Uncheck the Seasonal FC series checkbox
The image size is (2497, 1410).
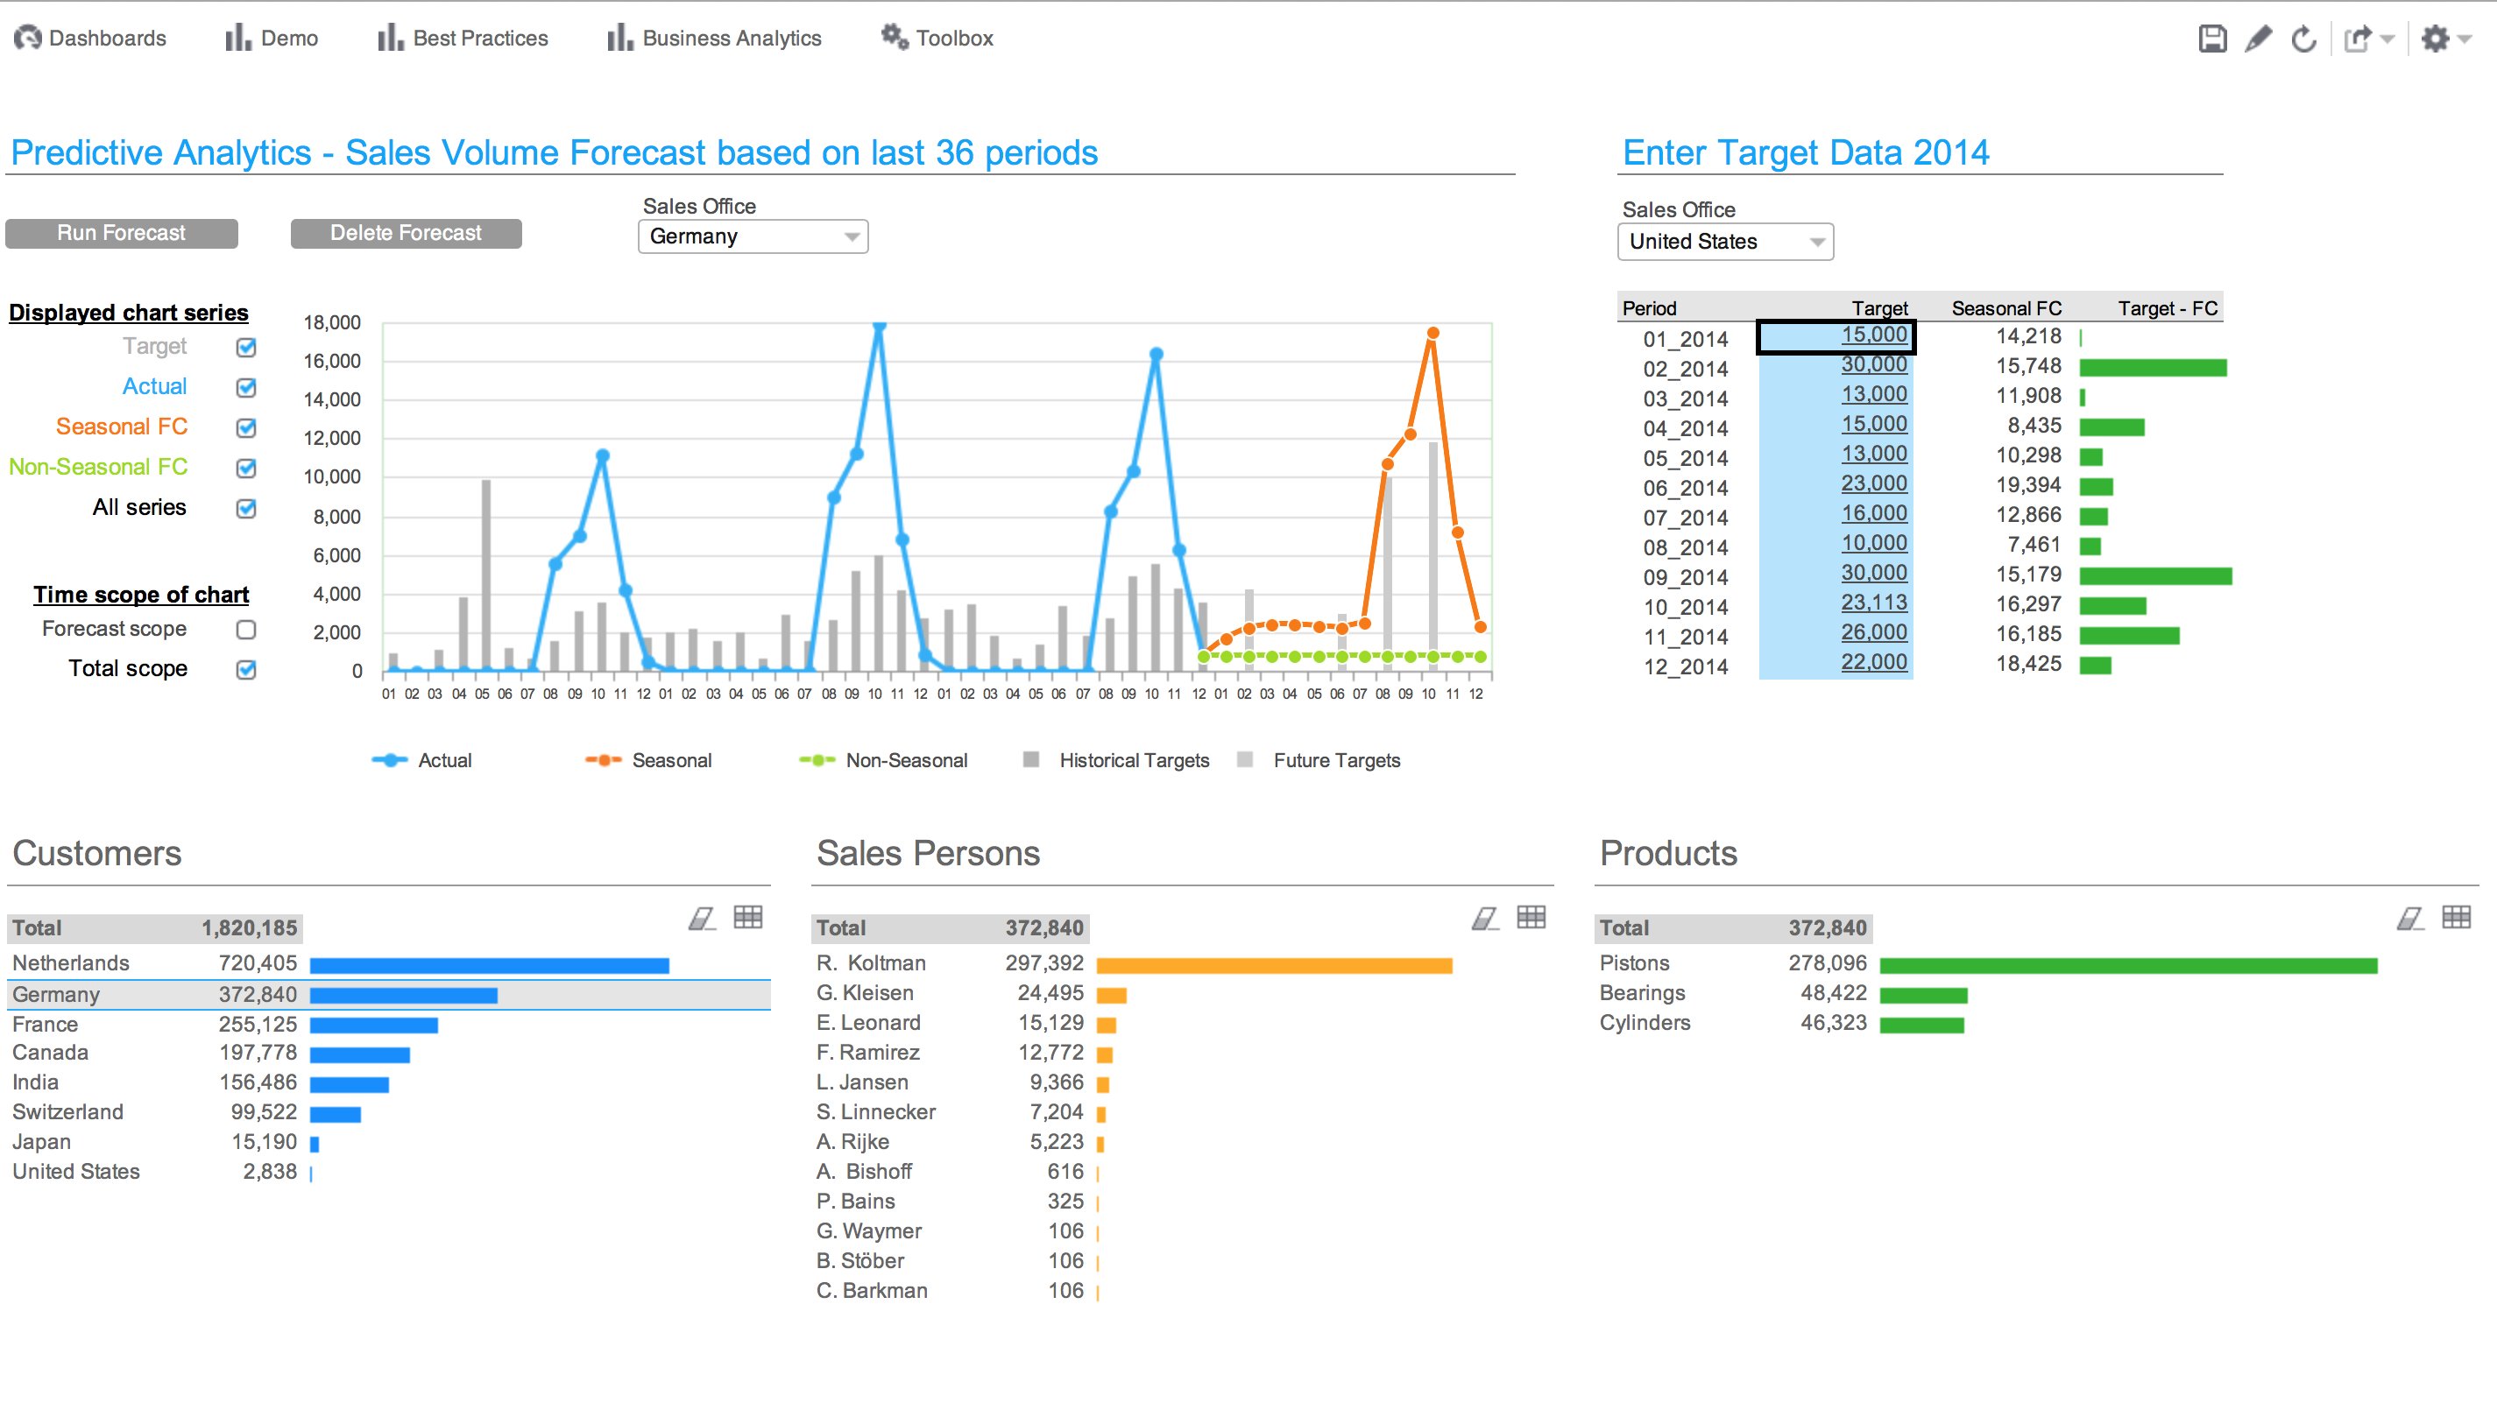point(246,427)
